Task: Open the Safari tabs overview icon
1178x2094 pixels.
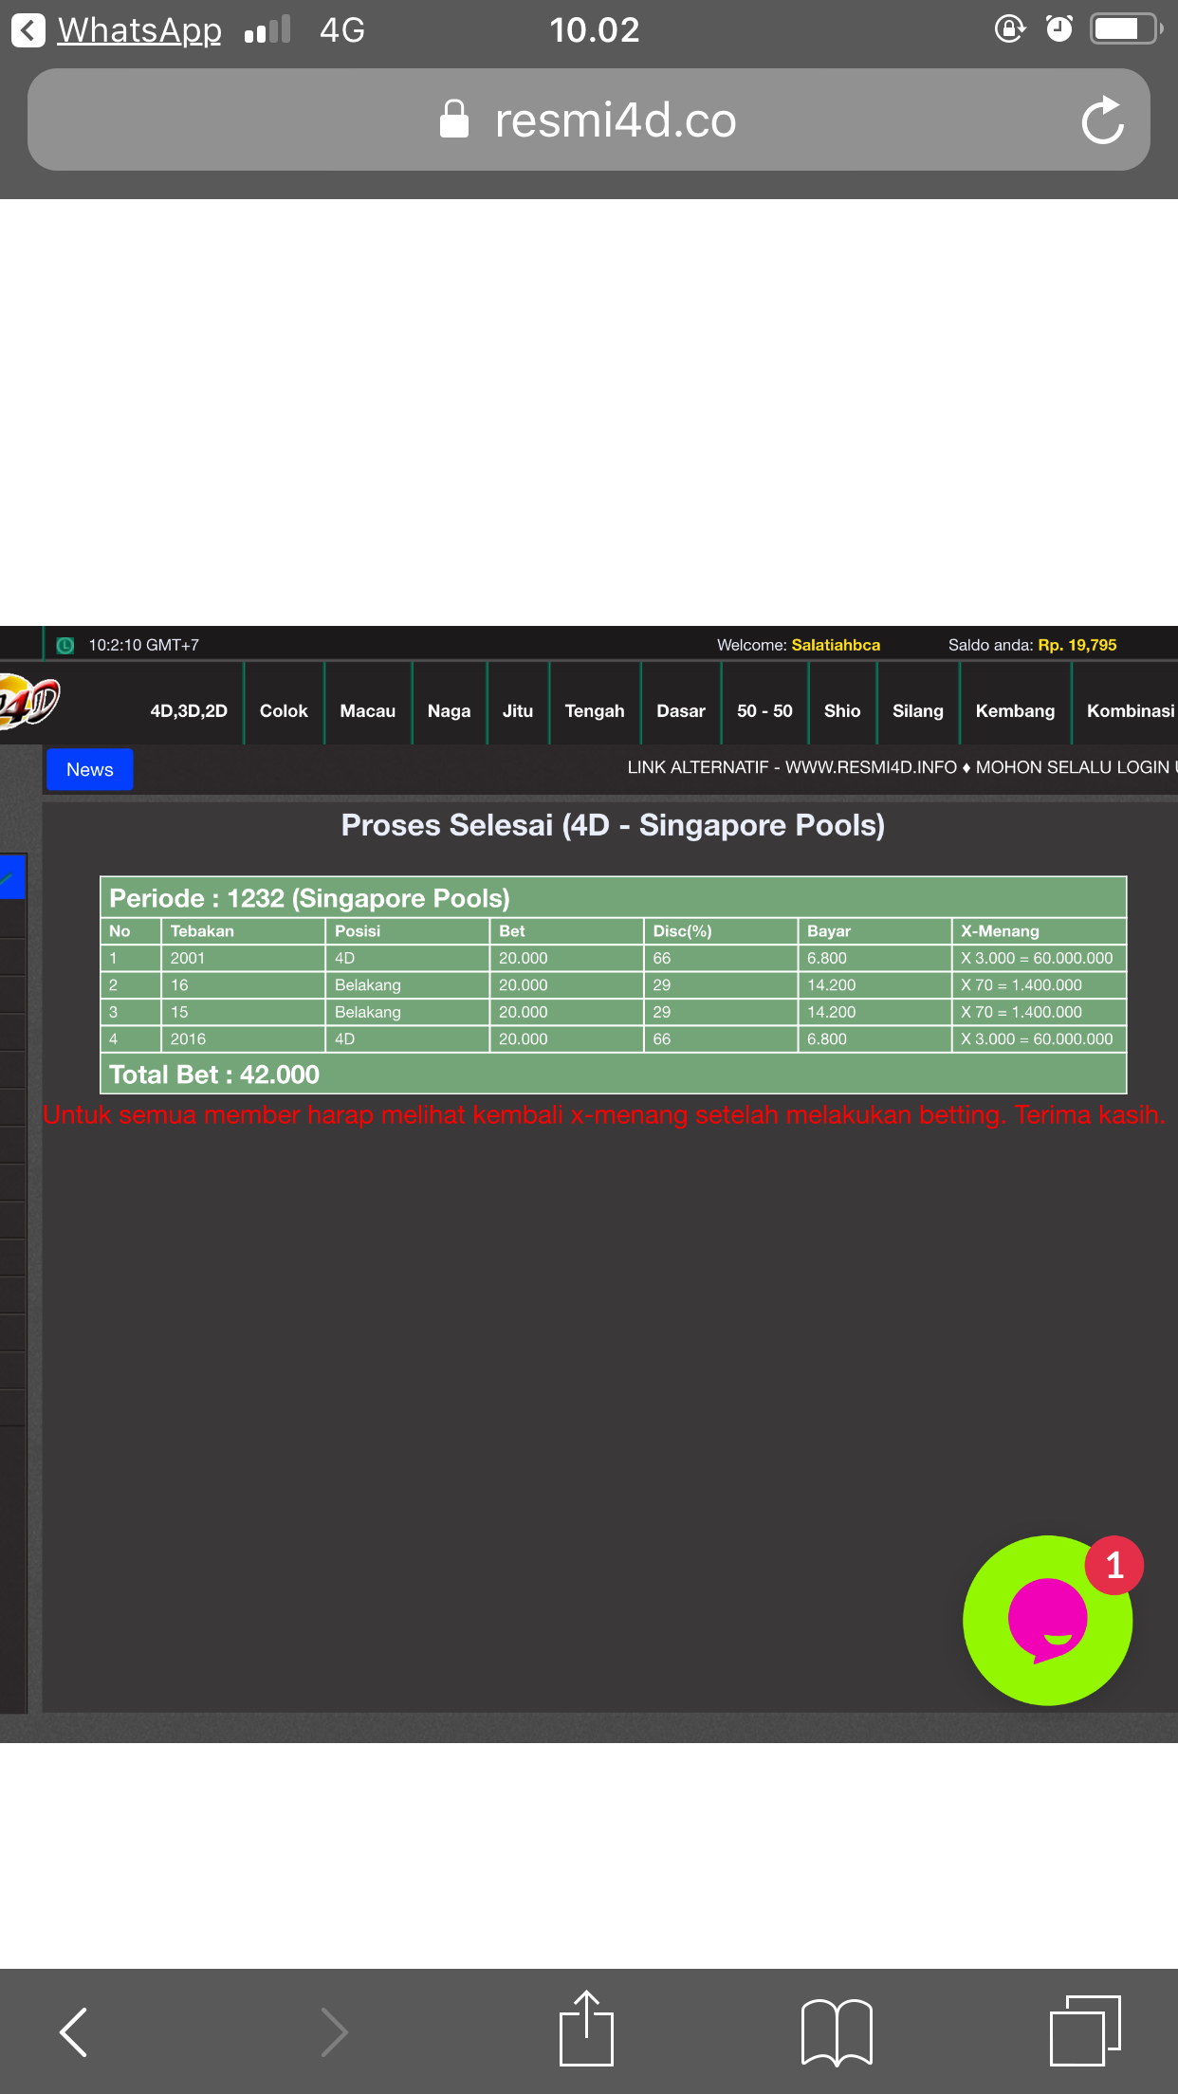Action: [x=1084, y=2030]
